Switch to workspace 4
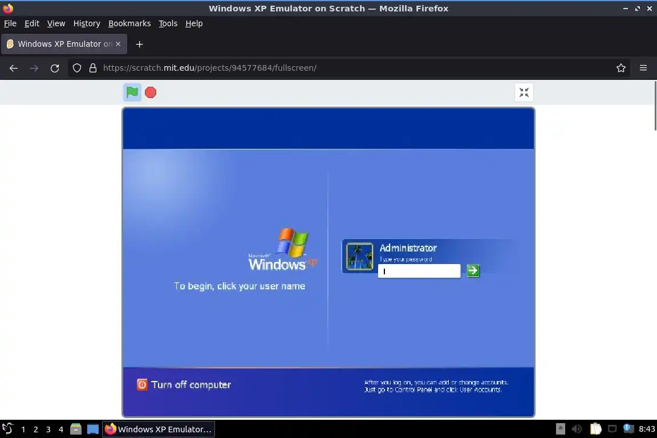The width and height of the screenshot is (657, 438). pos(61,429)
